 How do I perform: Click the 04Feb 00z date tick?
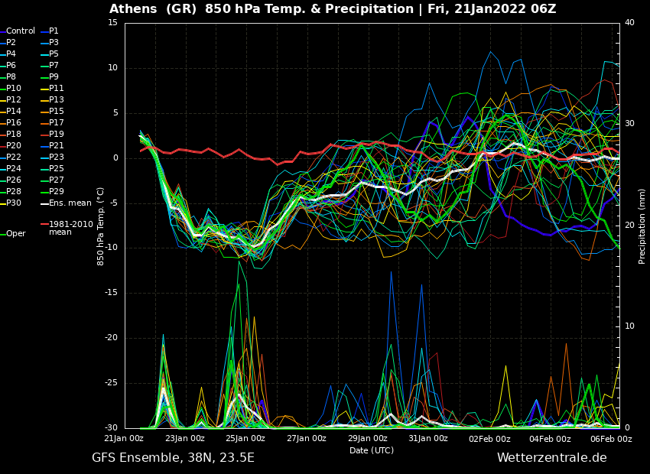(551, 438)
